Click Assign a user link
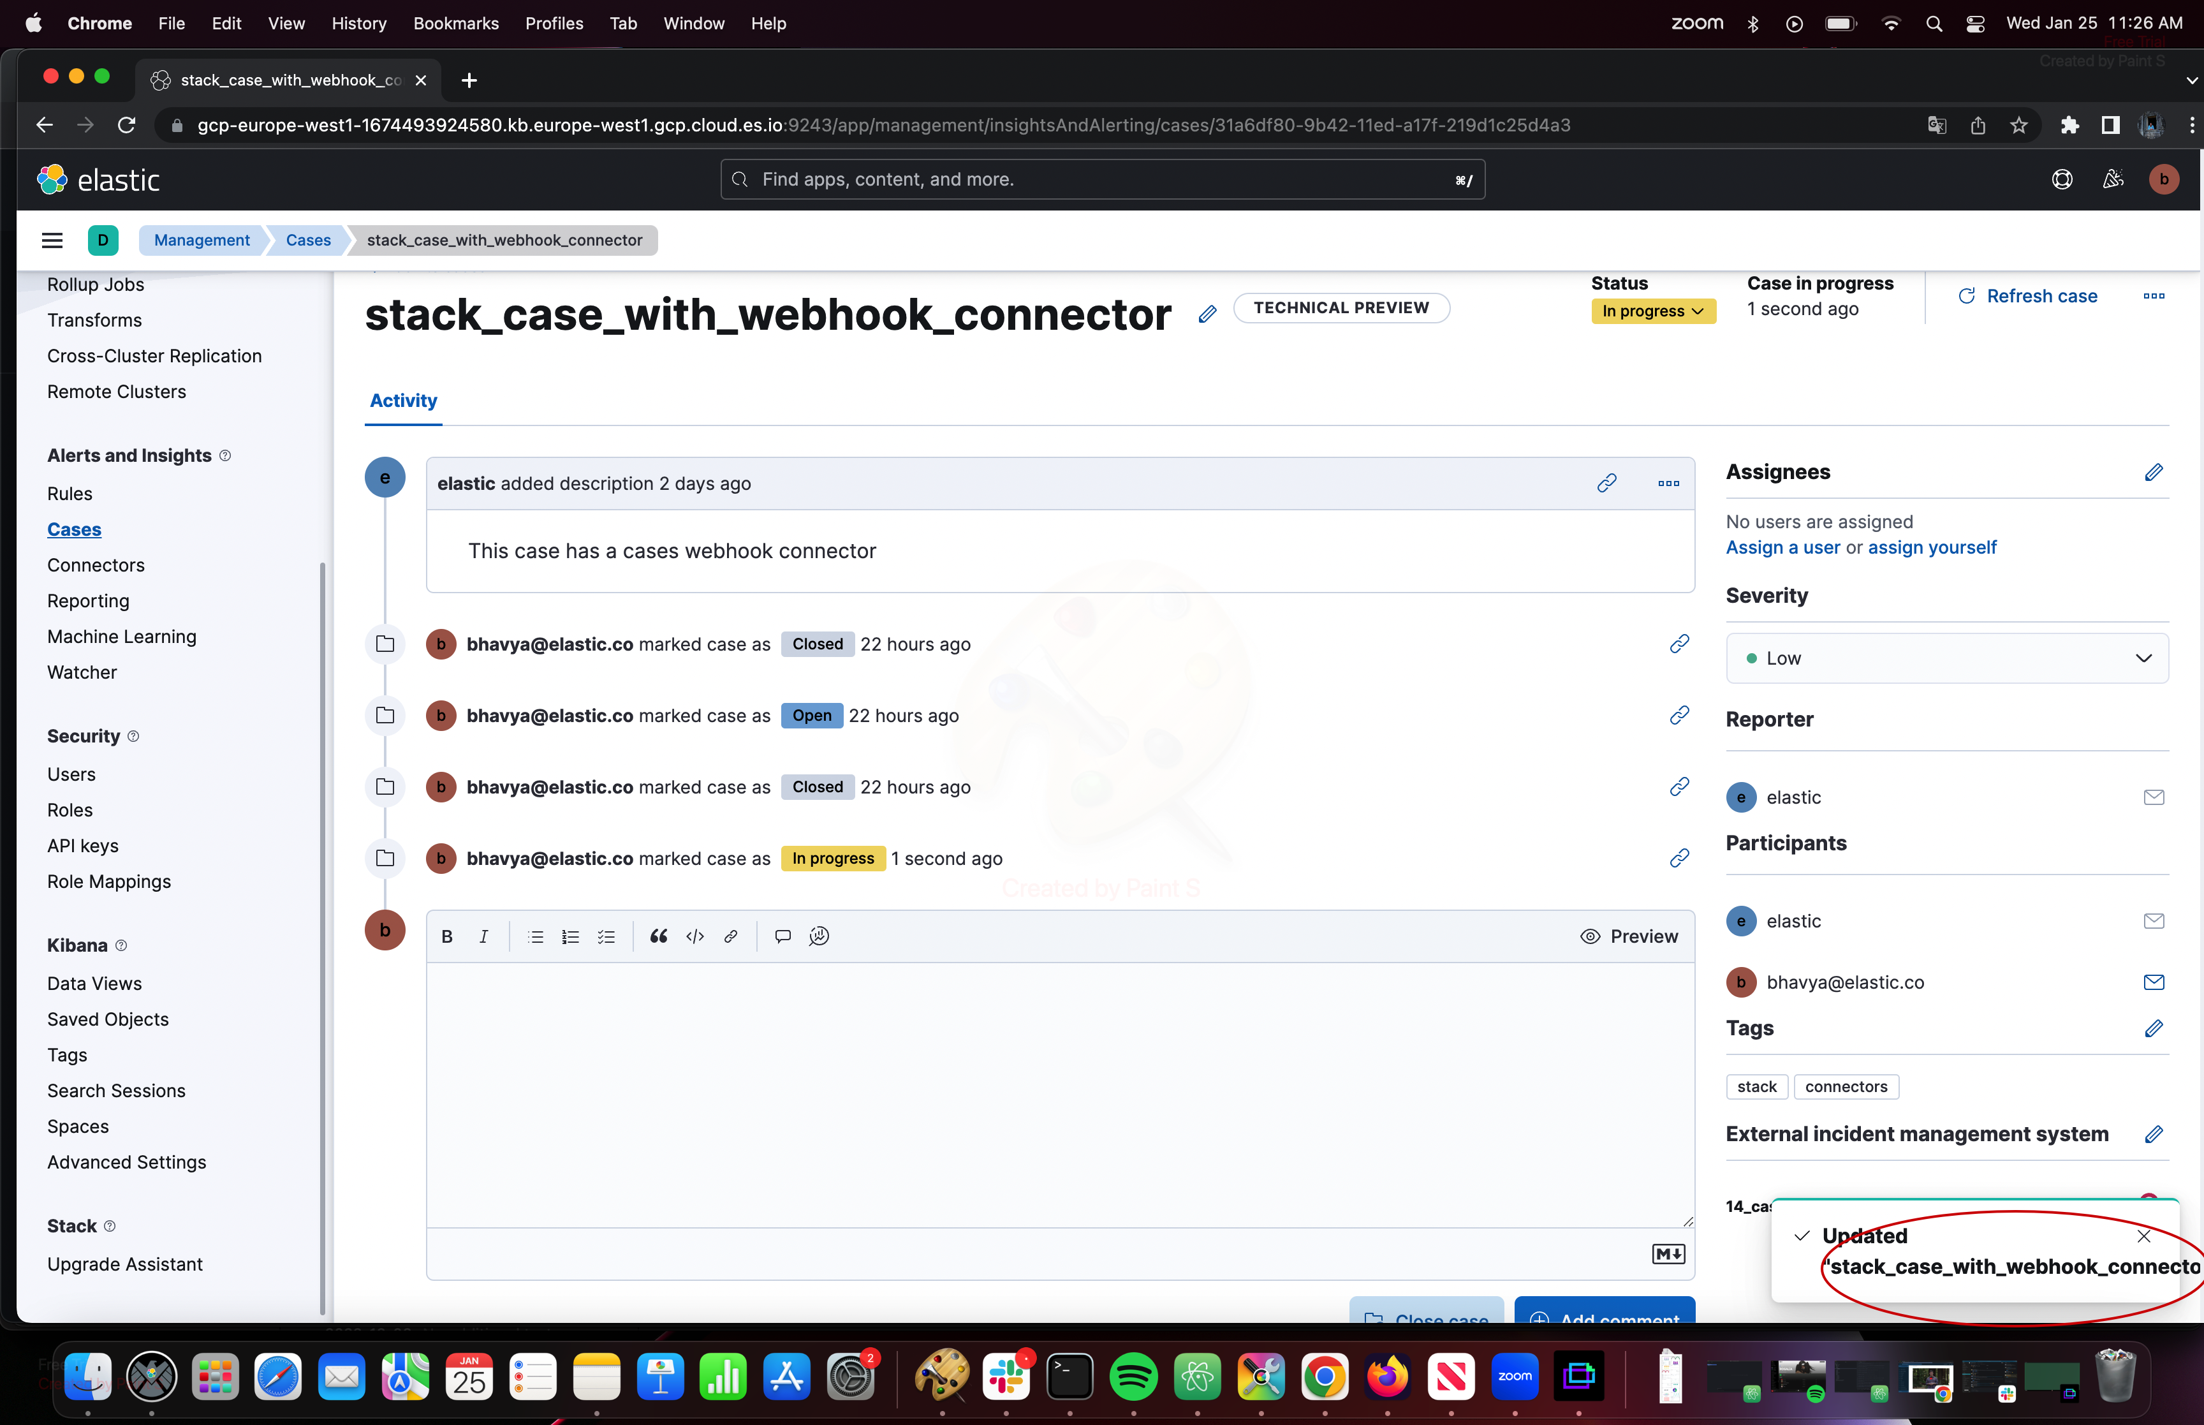Screen dimensions: 2204x1425 [x=1782, y=548]
